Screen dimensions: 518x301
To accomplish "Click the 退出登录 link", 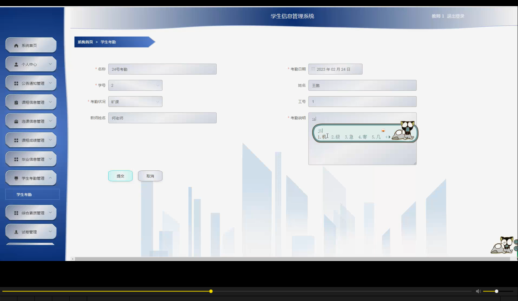I will (456, 16).
